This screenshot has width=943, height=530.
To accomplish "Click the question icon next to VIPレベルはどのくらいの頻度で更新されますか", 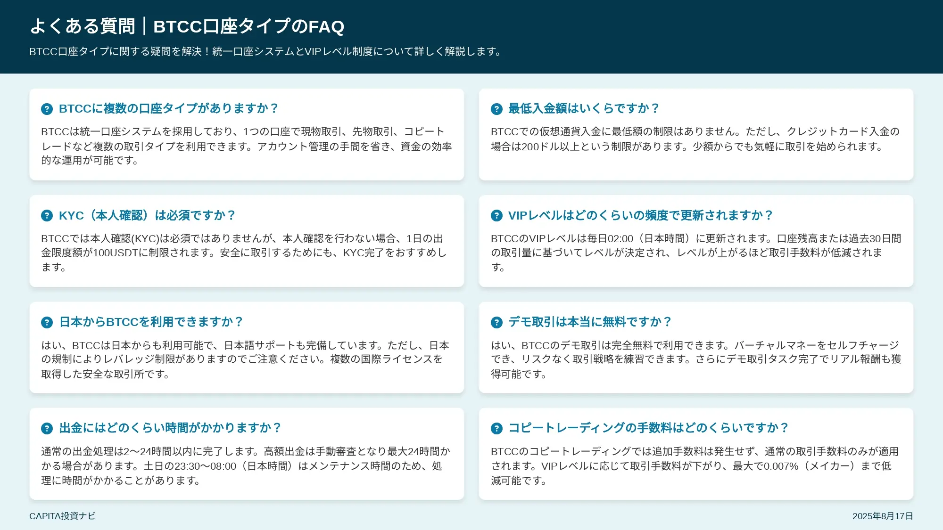I will [496, 216].
